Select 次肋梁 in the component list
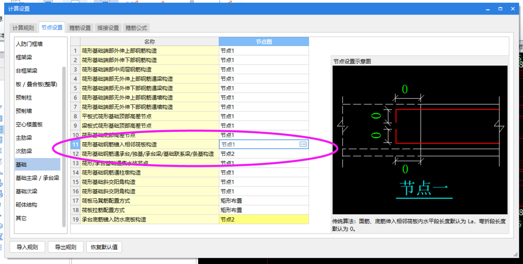Screen dimensions: 523x264 (24, 151)
